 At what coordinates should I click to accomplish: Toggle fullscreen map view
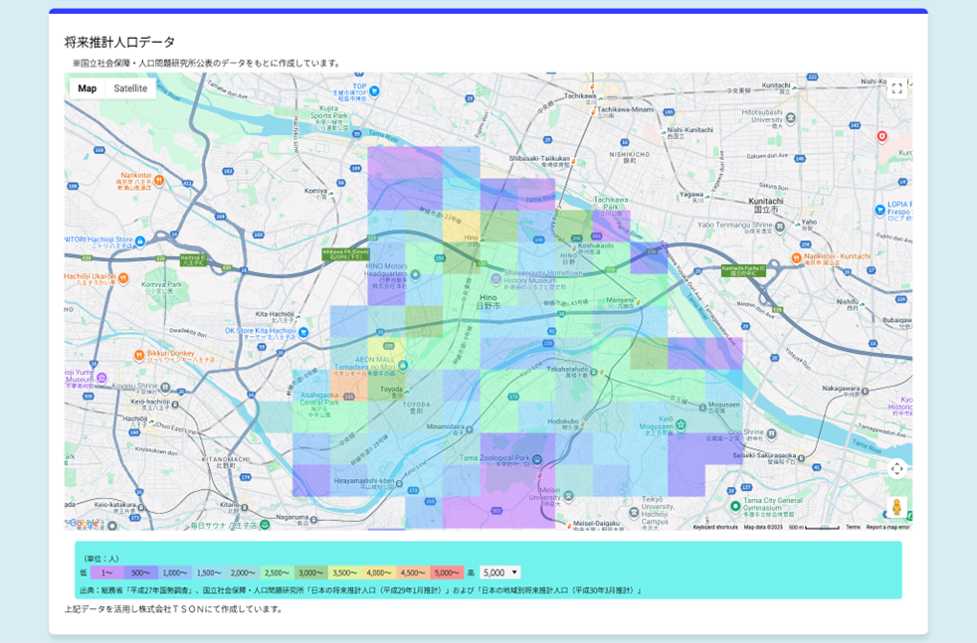tap(896, 88)
